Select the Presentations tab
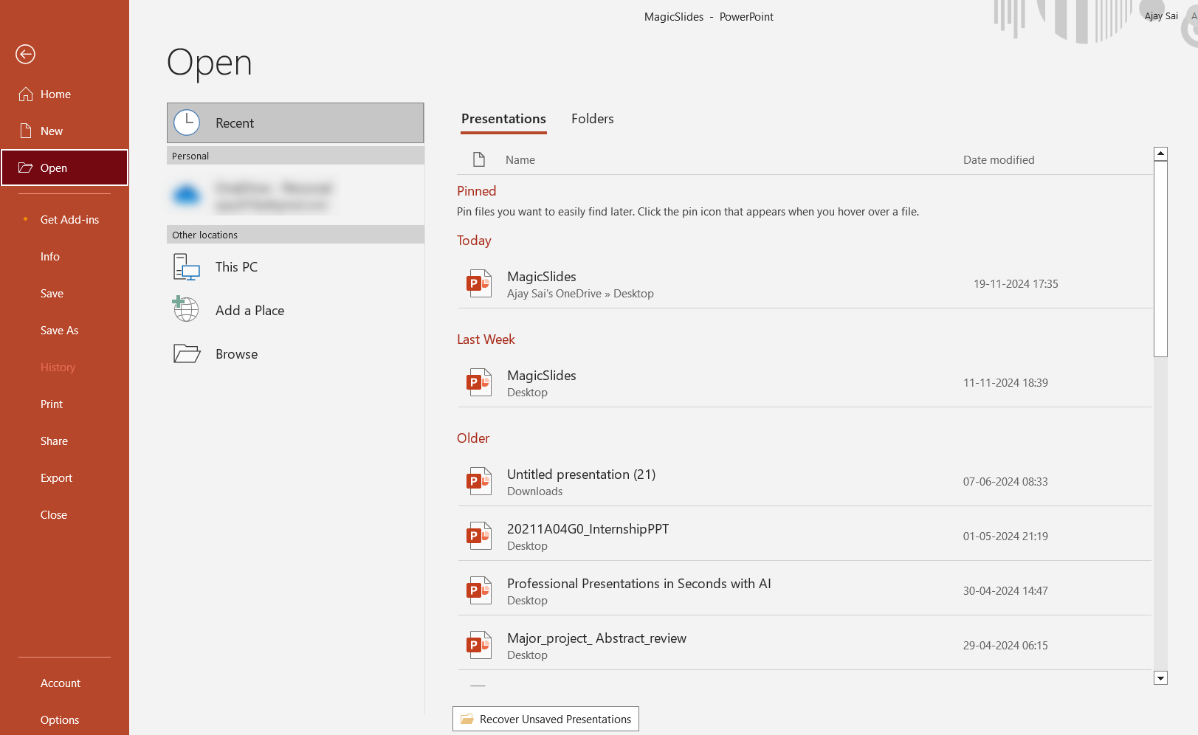Image resolution: width=1198 pixels, height=735 pixels. pos(503,119)
